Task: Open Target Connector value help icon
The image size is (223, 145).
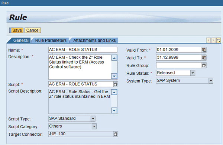Action: 116,134
